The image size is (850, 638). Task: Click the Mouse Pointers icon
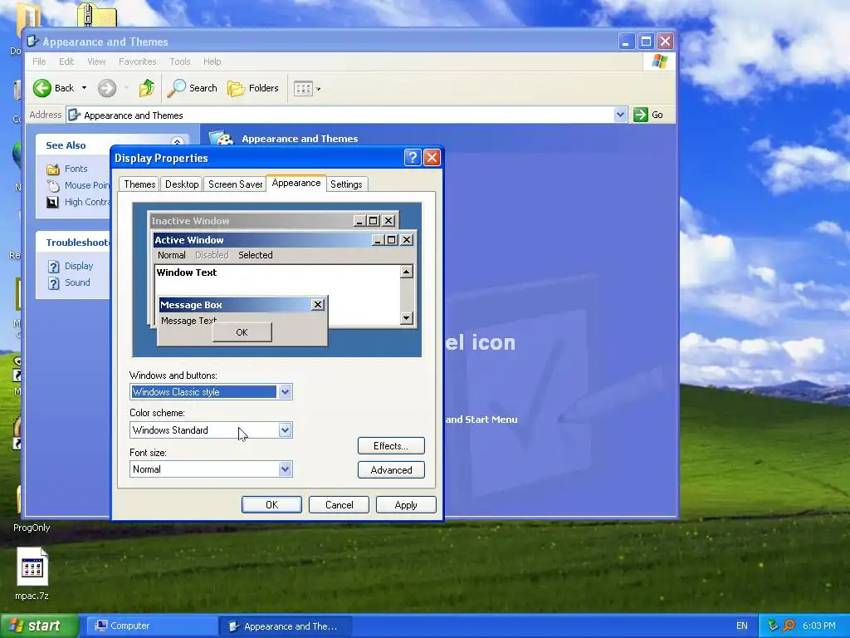coord(52,186)
